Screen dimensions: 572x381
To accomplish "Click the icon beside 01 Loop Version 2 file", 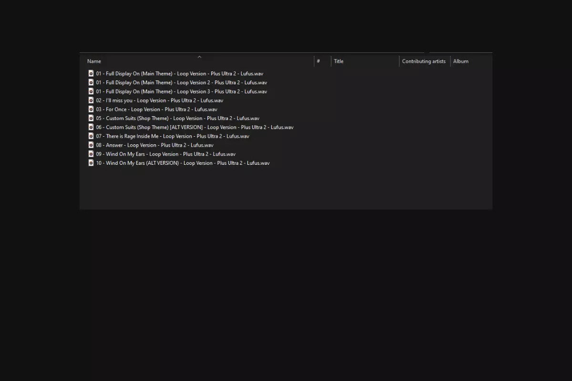I will [91, 82].
